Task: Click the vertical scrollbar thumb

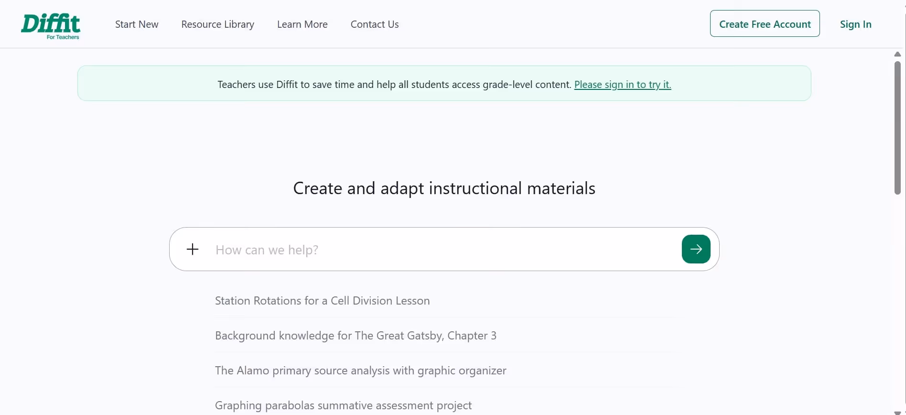Action: [897, 128]
